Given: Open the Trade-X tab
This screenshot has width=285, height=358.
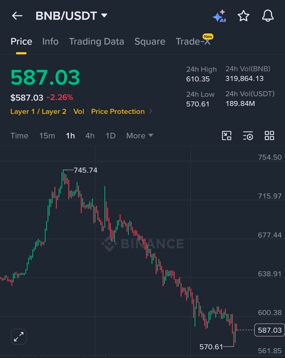Looking at the screenshot, I should click(193, 41).
